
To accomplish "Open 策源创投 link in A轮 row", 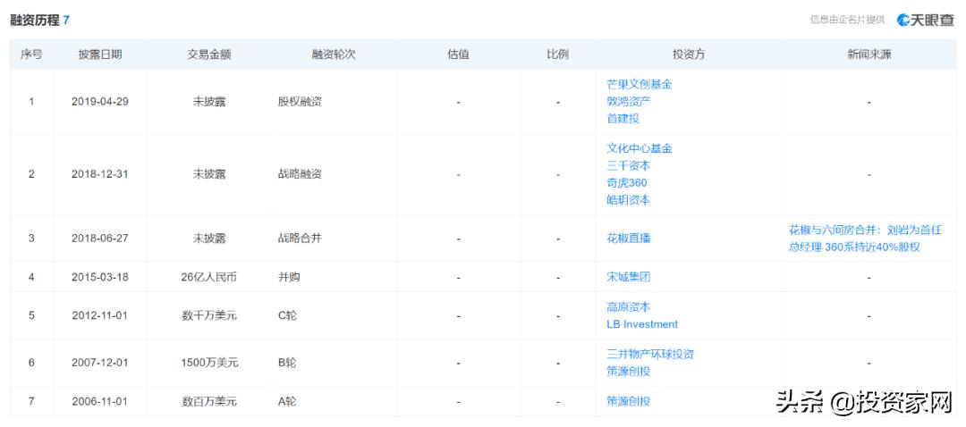I will [629, 401].
